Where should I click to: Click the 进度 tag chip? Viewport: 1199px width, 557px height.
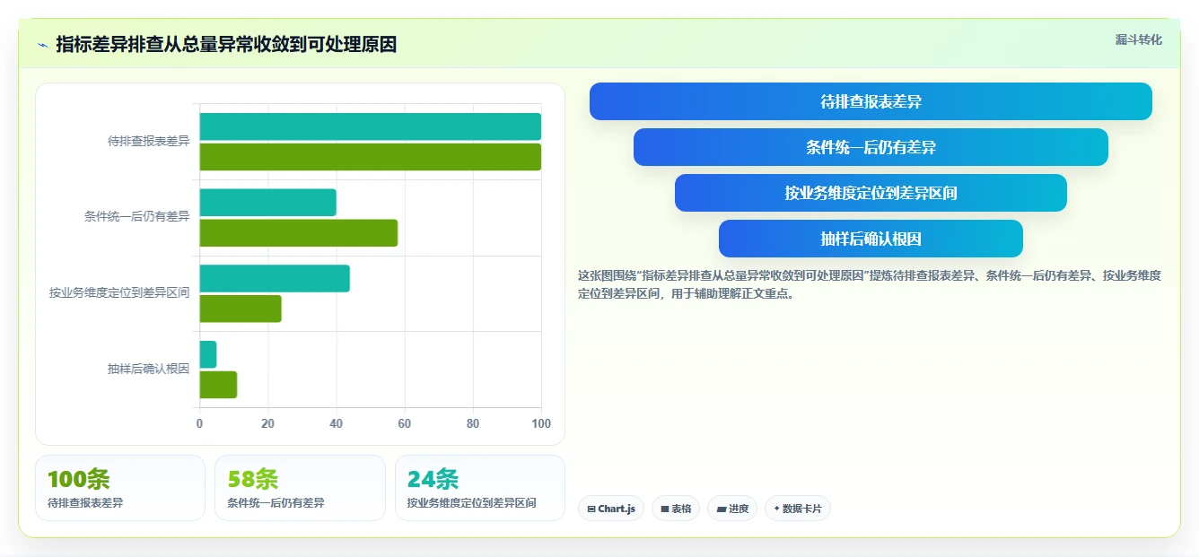(x=732, y=509)
